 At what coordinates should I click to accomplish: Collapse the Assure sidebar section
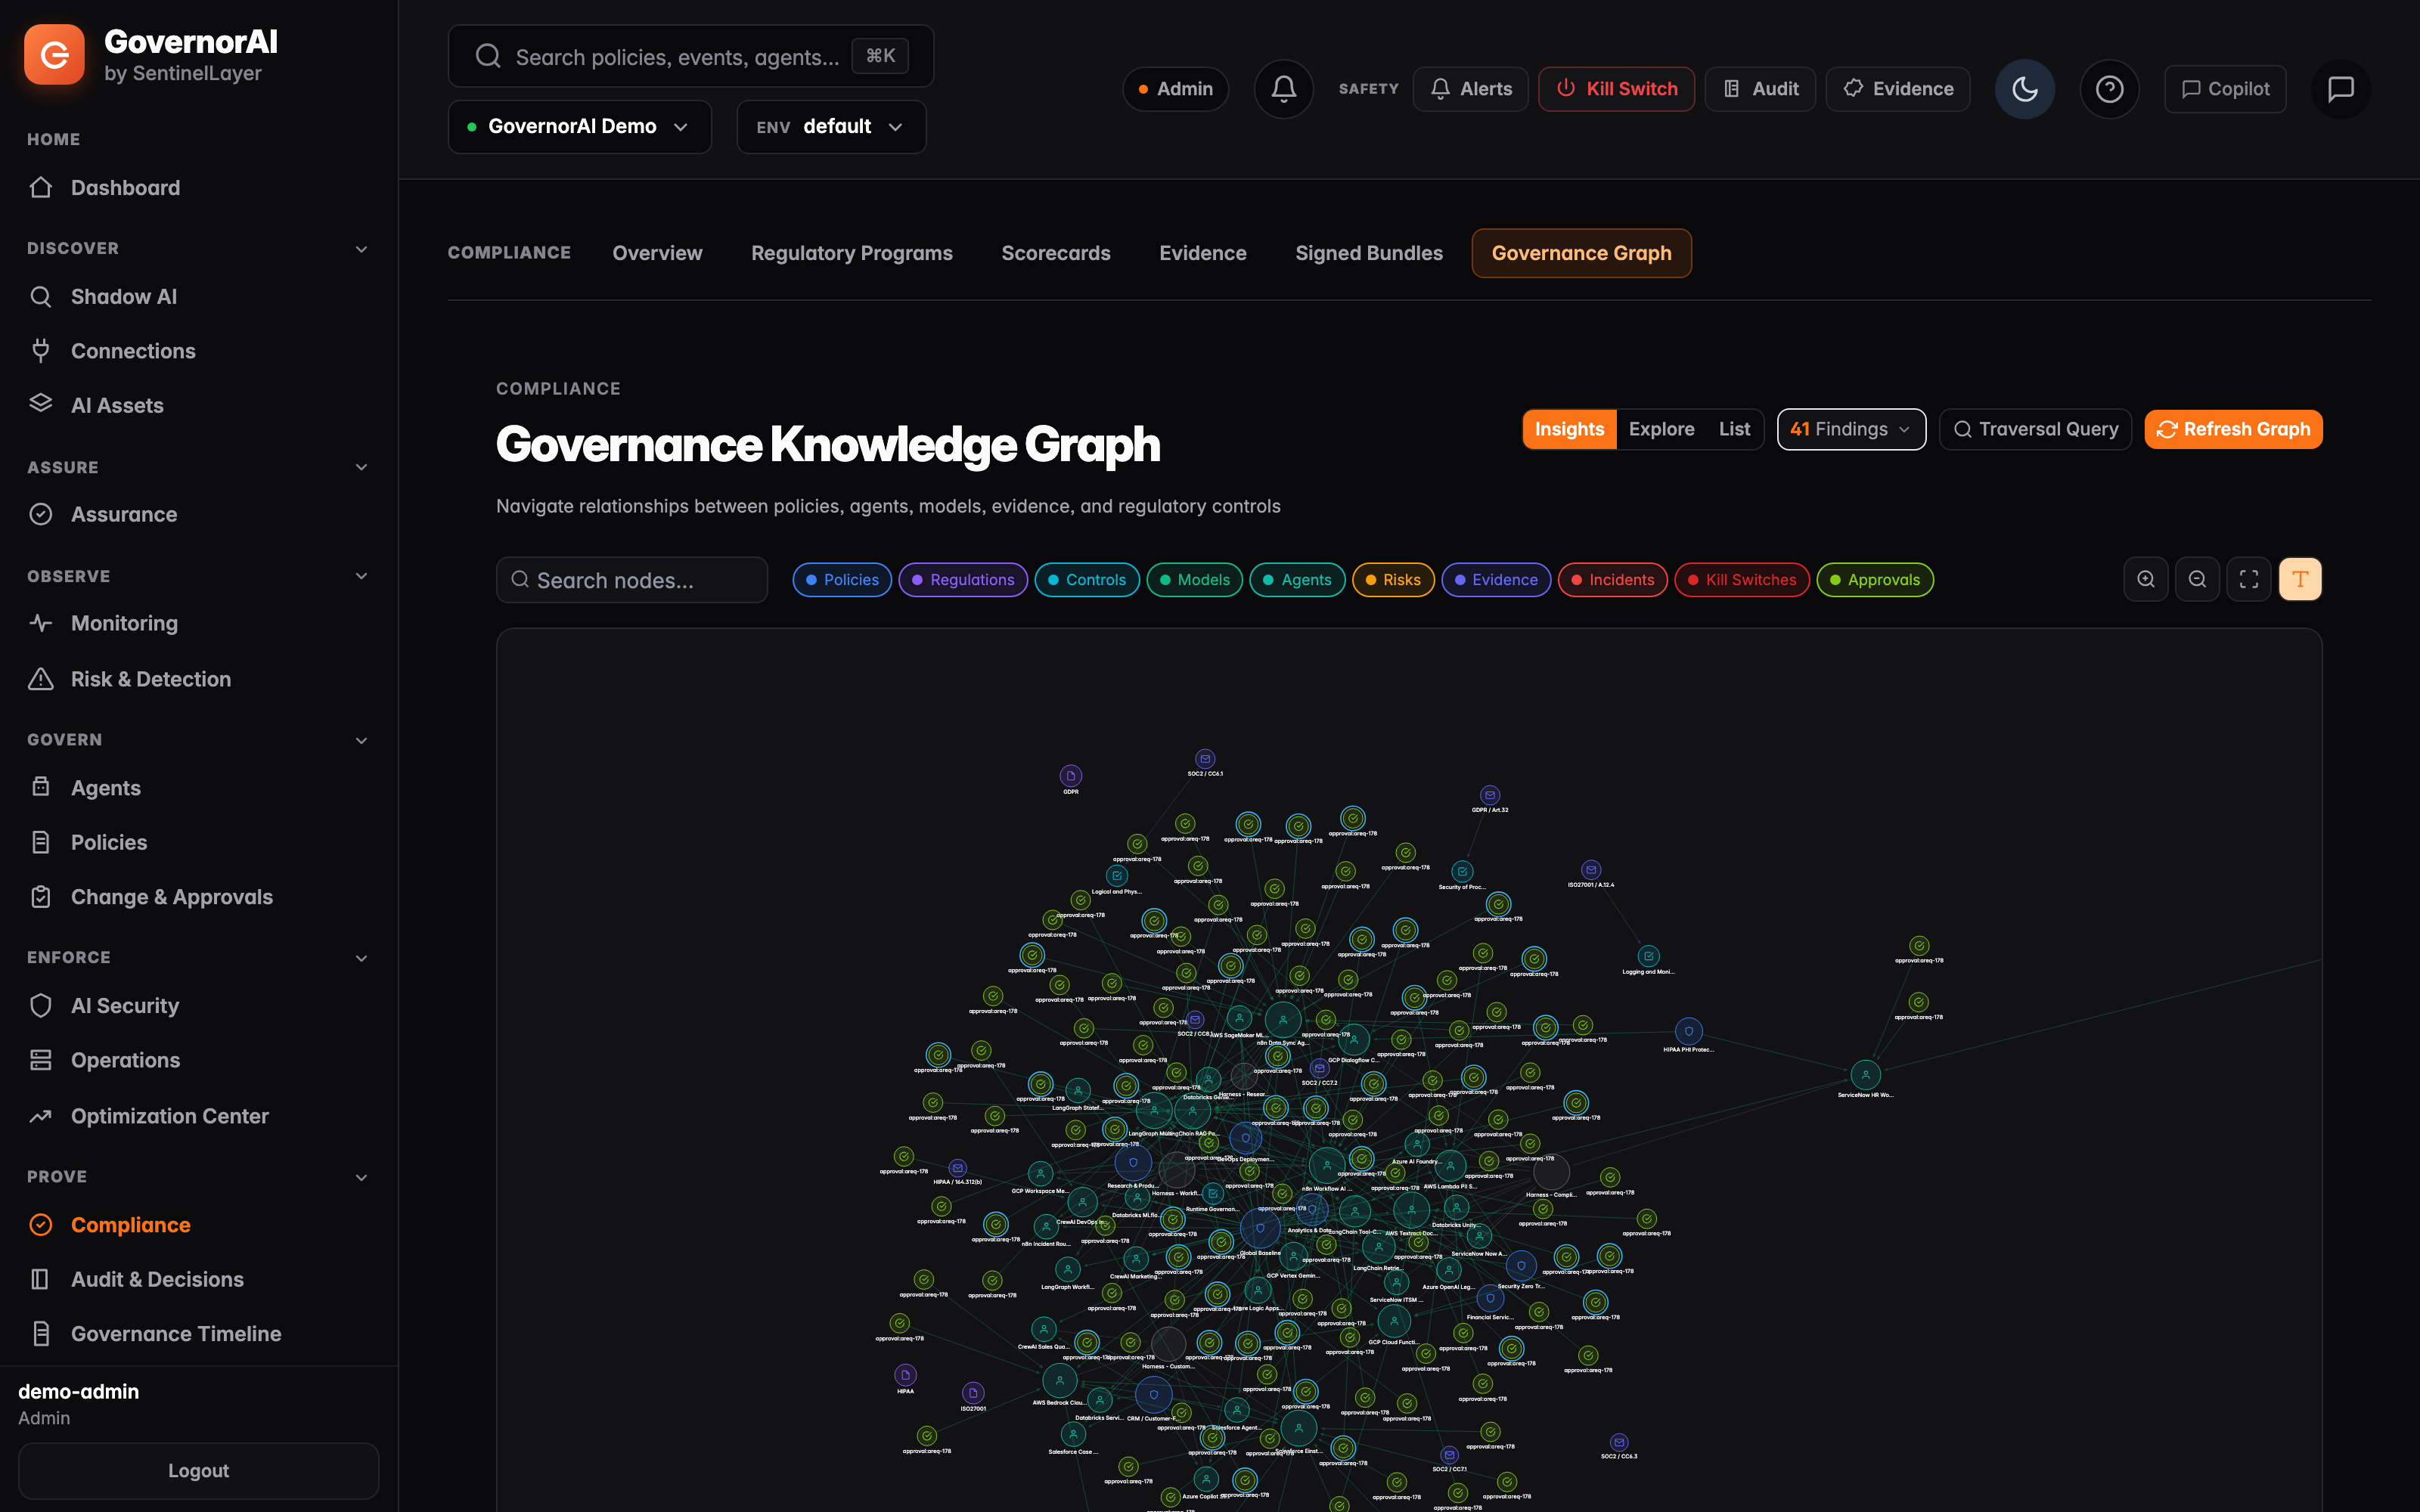click(x=361, y=467)
